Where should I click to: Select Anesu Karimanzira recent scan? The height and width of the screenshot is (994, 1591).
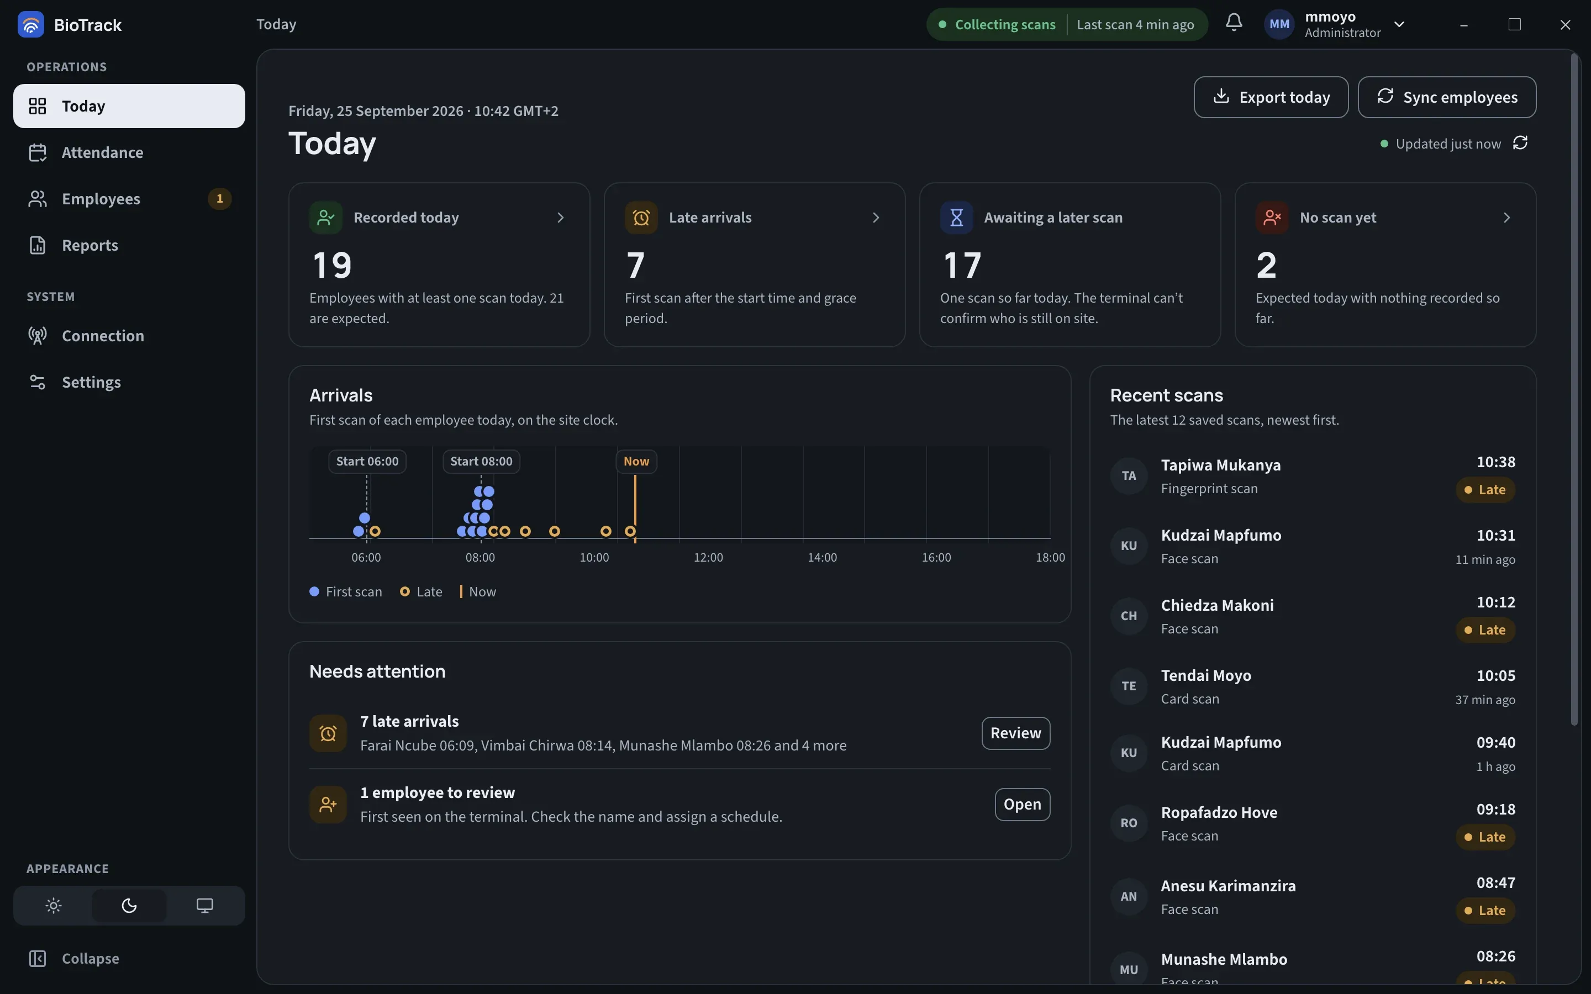(1312, 897)
